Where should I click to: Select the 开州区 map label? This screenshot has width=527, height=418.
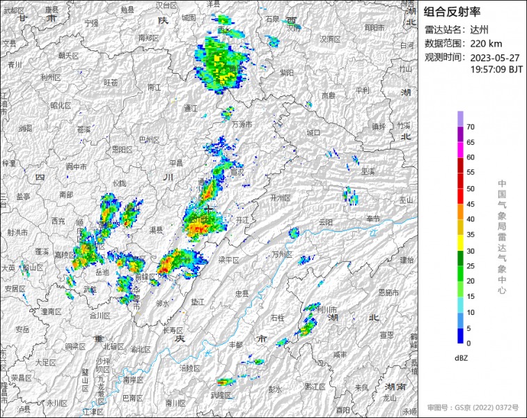point(280,198)
